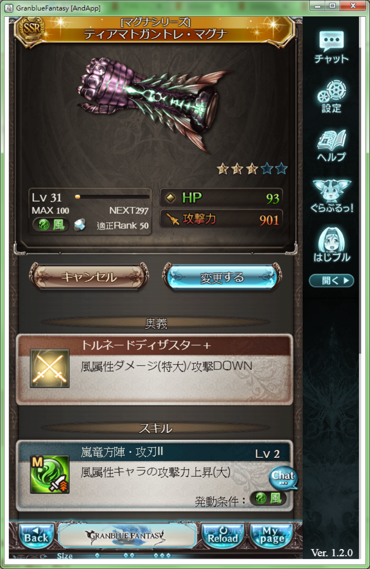Image resolution: width=370 pixels, height=569 pixels.
Task: Open the ヘルプ help book icon
Action: [x=331, y=146]
